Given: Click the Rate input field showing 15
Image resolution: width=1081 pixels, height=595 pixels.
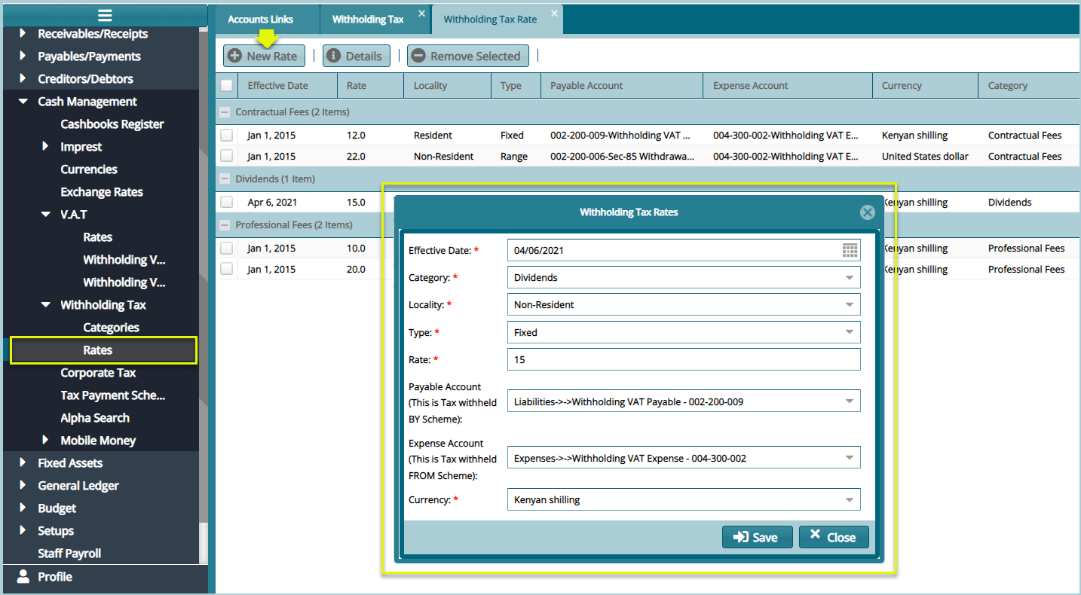Looking at the screenshot, I should [684, 359].
